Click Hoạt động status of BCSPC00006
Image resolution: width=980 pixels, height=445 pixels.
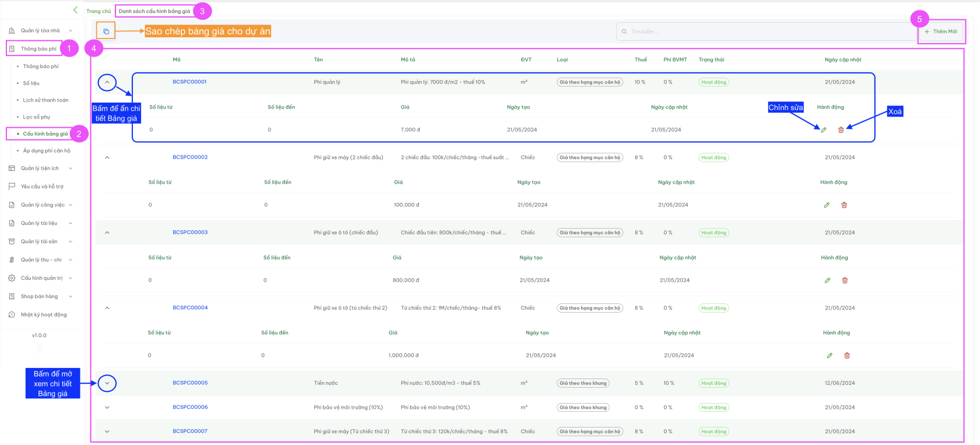(714, 408)
